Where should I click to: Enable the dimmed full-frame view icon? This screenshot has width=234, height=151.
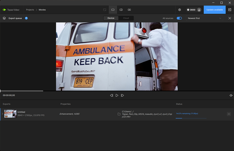(x=105, y=10)
